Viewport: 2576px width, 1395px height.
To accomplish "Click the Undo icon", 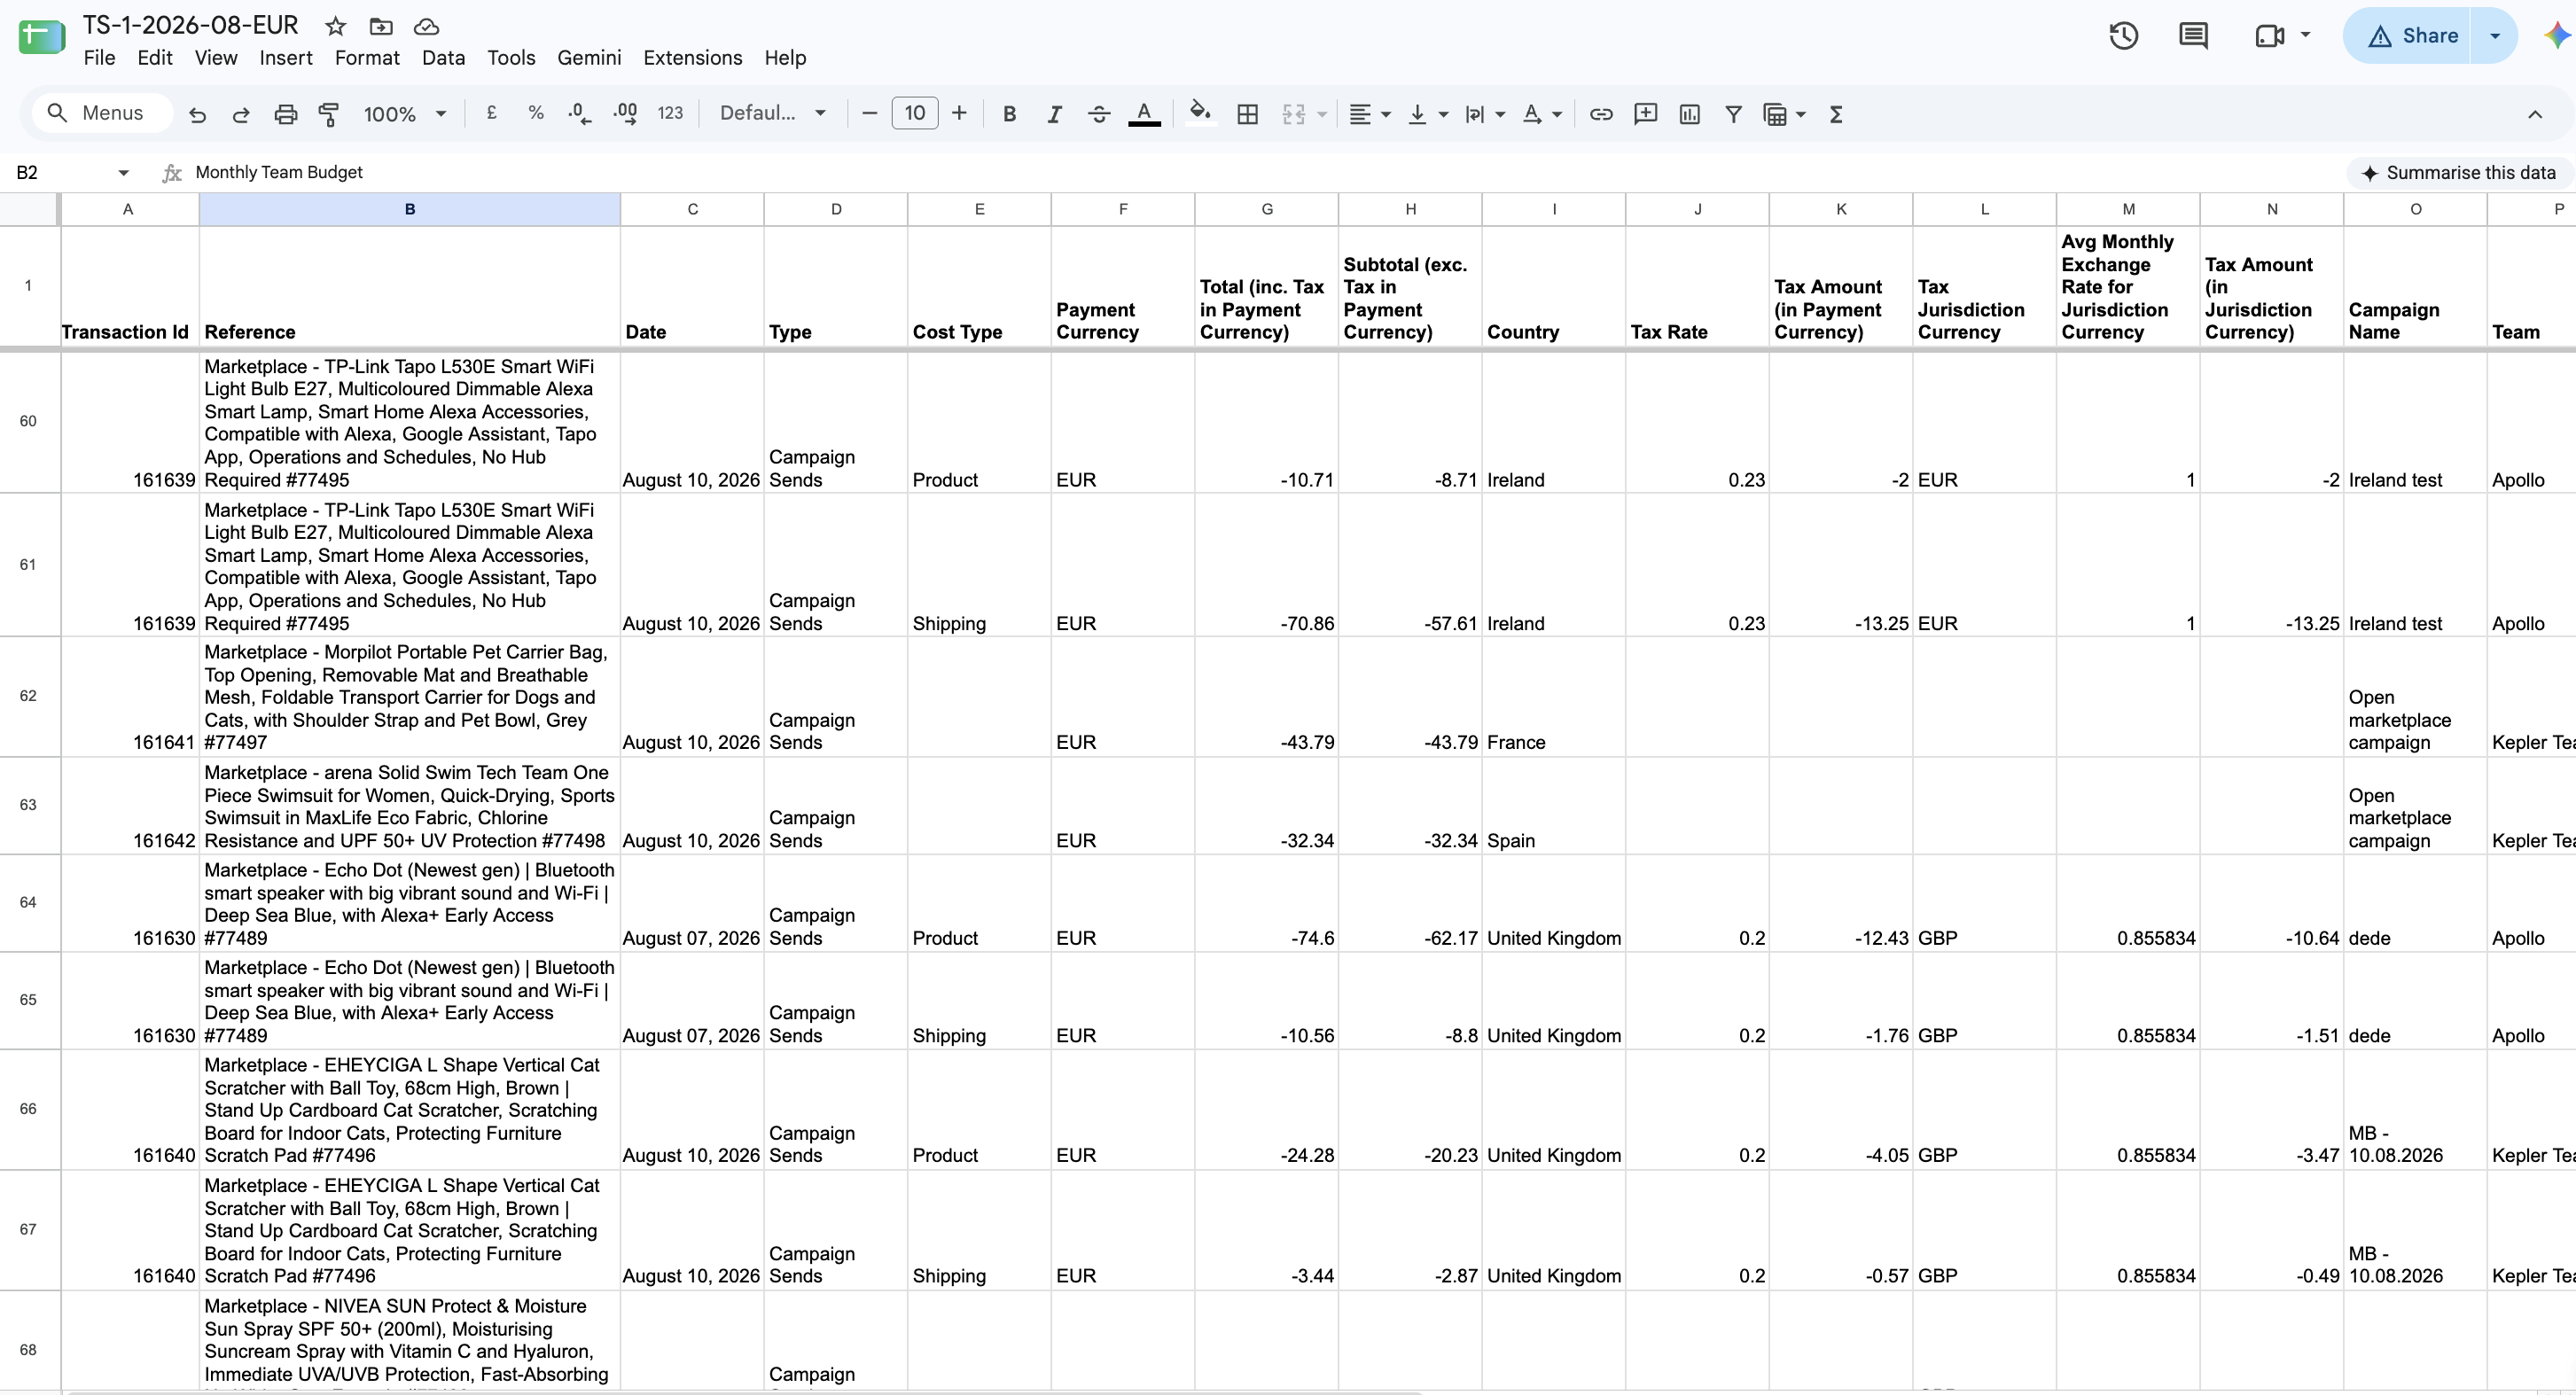I will (197, 114).
